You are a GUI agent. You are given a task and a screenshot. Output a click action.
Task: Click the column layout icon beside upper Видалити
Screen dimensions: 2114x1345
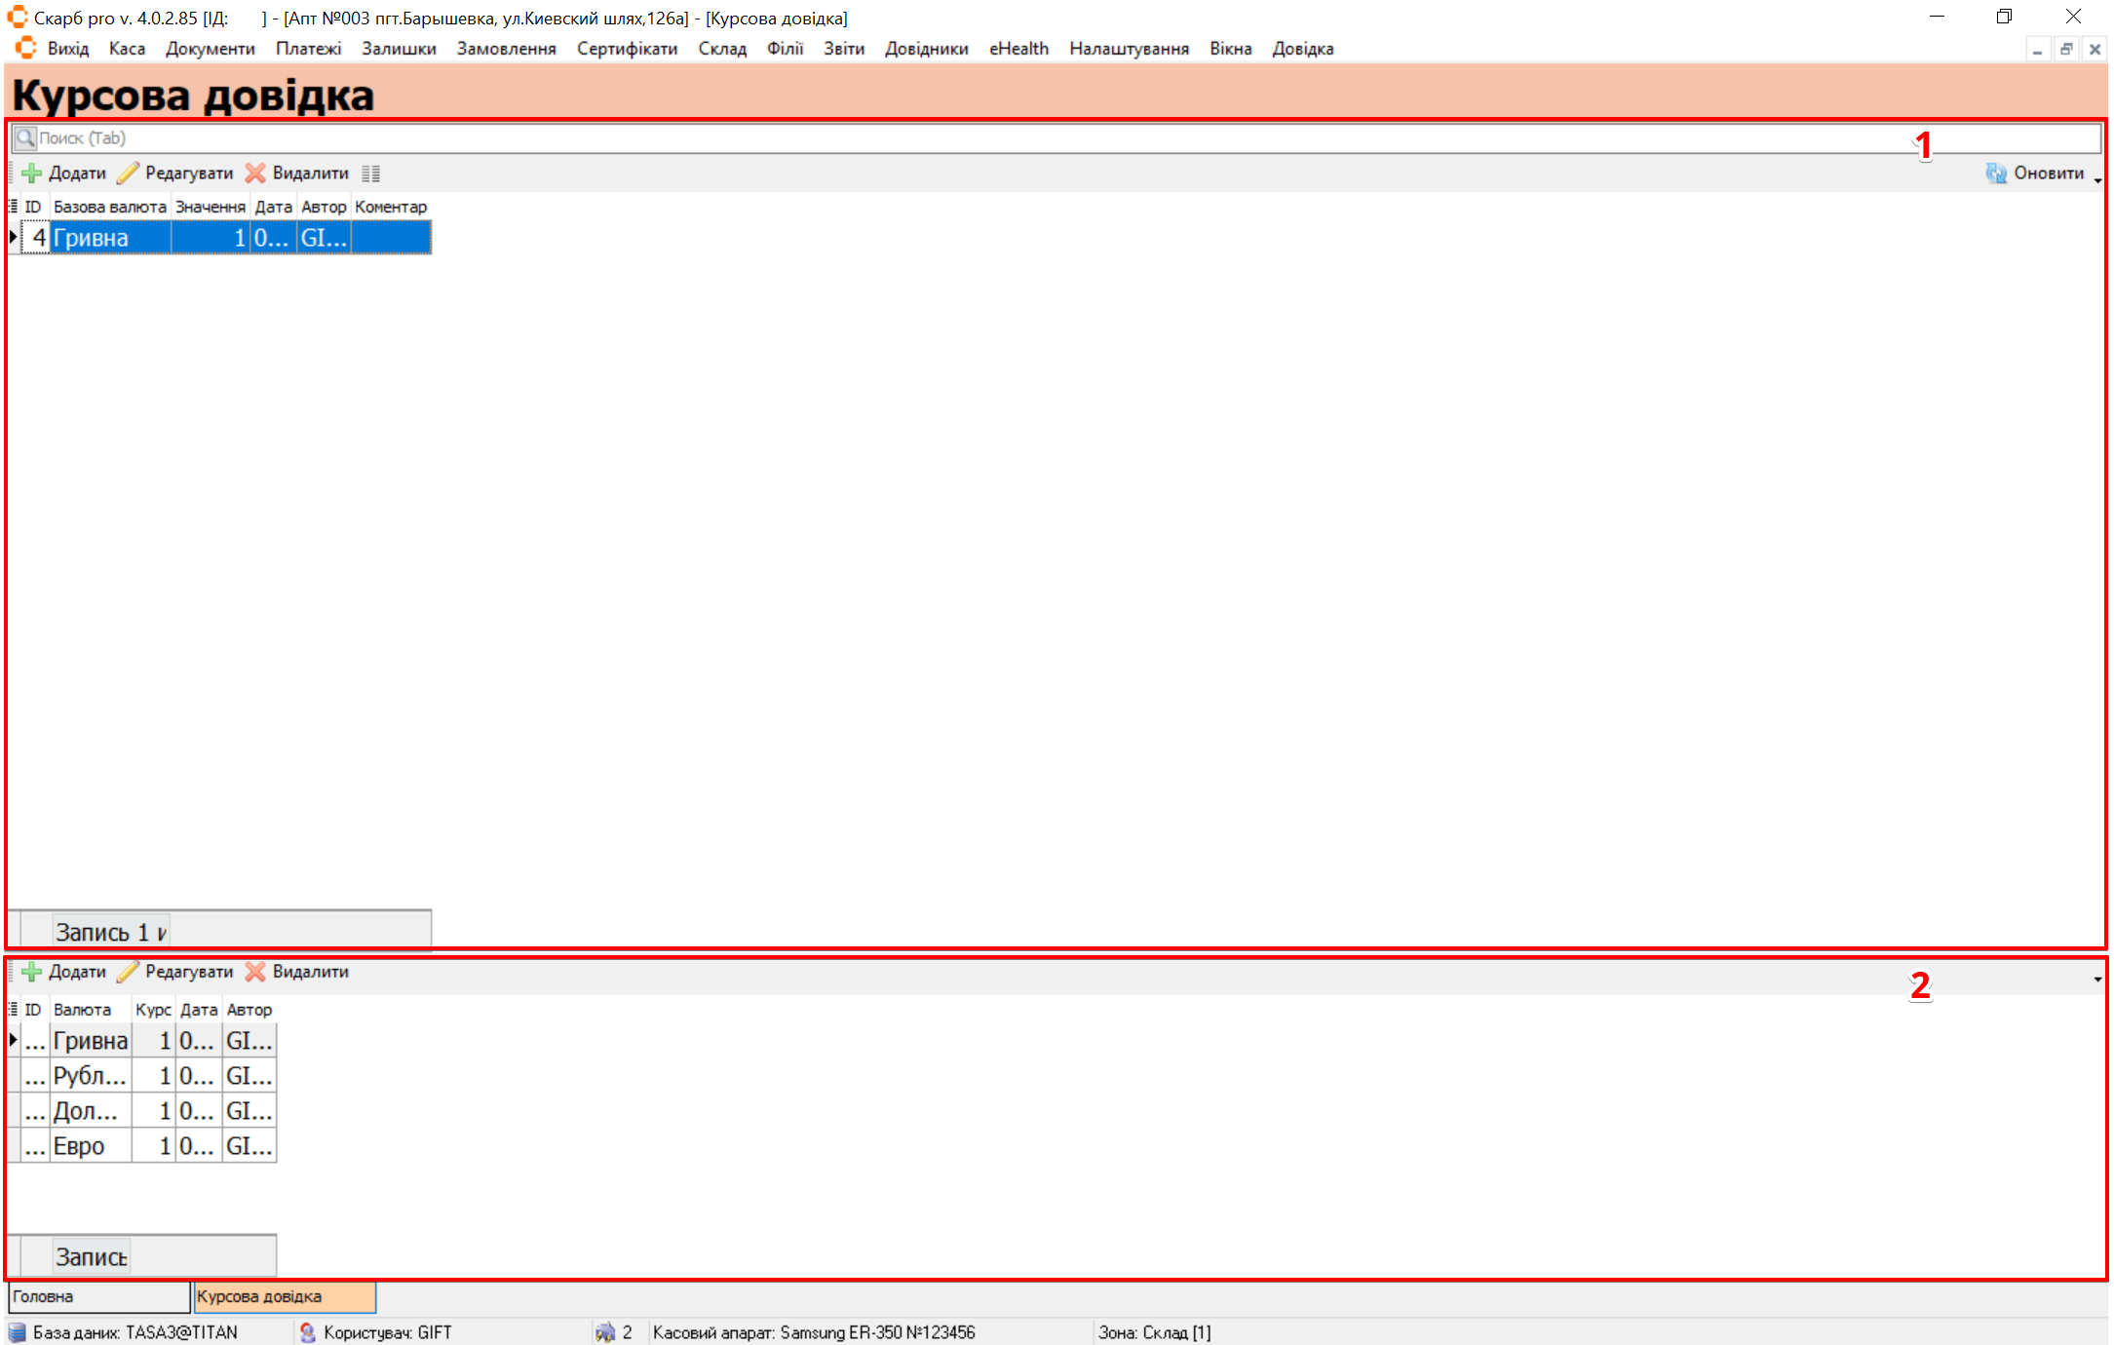370,173
